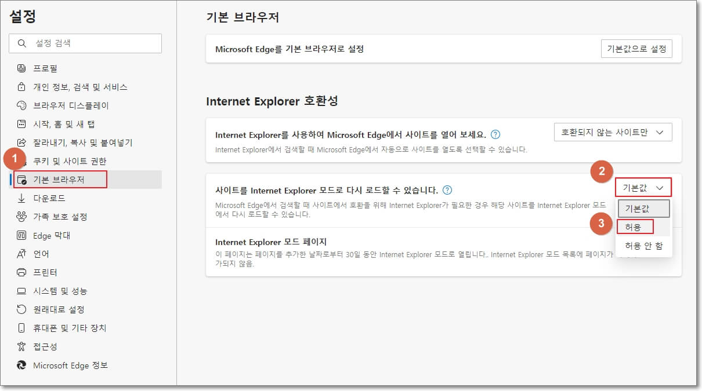Image resolution: width=702 pixels, height=391 pixels.
Task: Open the 호환되지 않는 사이트만 dropdown
Action: coord(613,132)
